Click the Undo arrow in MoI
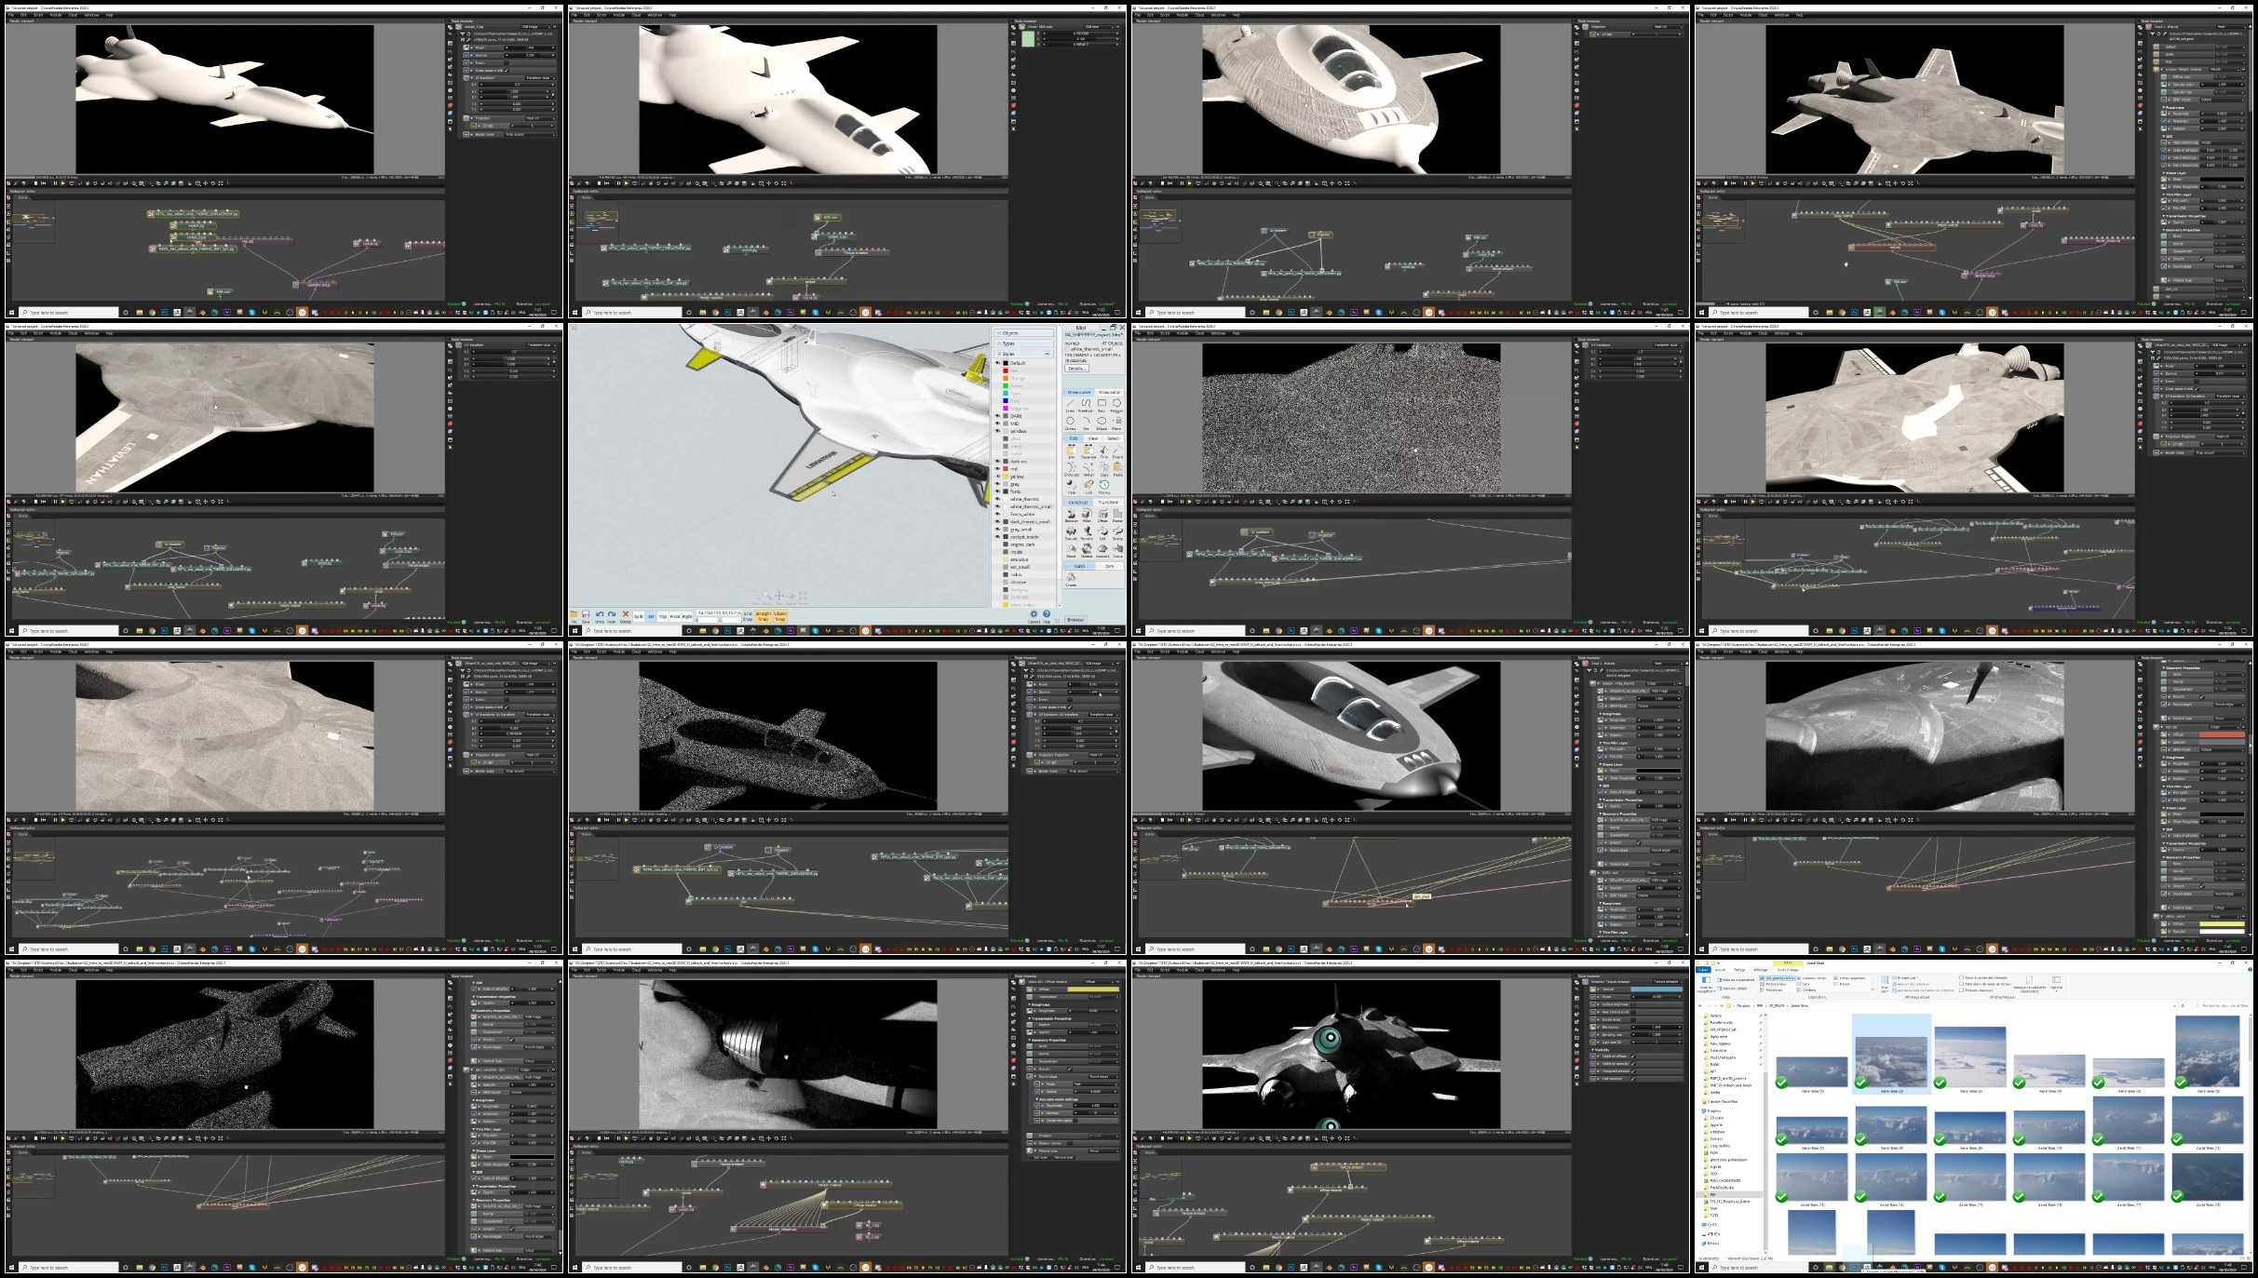 600,617
